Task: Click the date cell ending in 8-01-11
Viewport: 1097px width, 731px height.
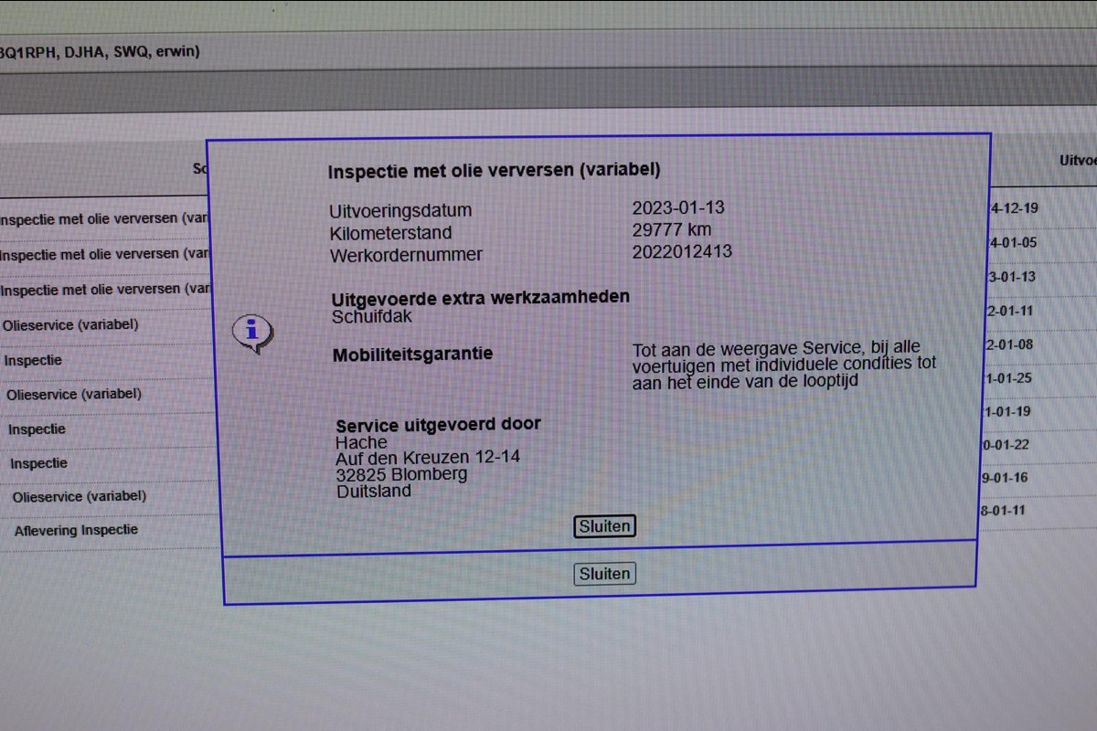Action: (x=1004, y=511)
